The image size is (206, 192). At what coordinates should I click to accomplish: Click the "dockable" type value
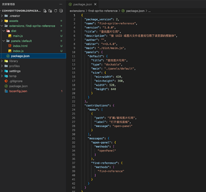[113, 65]
